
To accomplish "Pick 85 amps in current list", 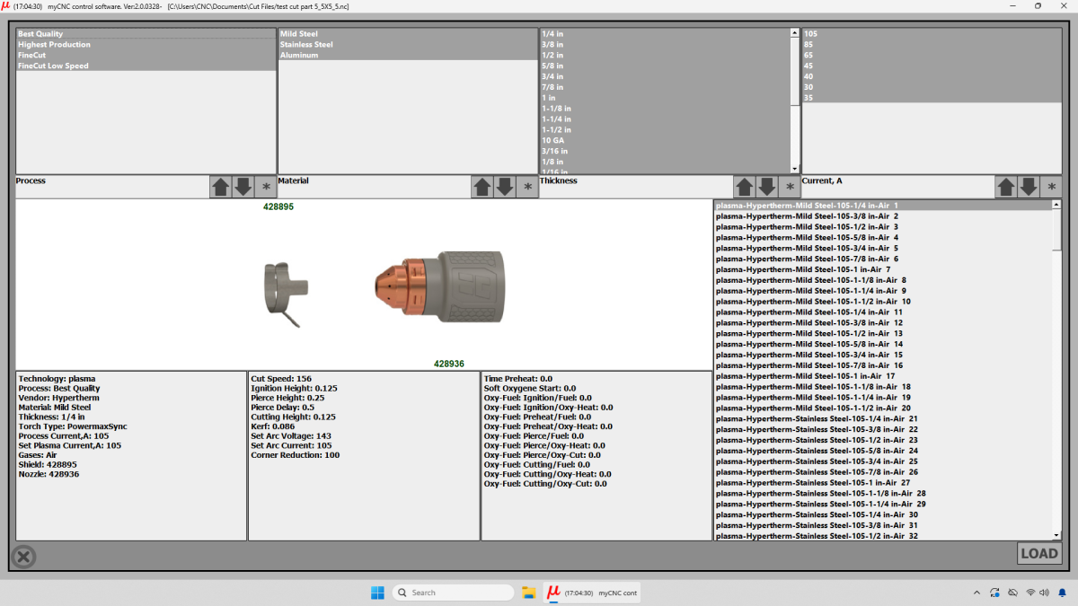I will [x=809, y=44].
